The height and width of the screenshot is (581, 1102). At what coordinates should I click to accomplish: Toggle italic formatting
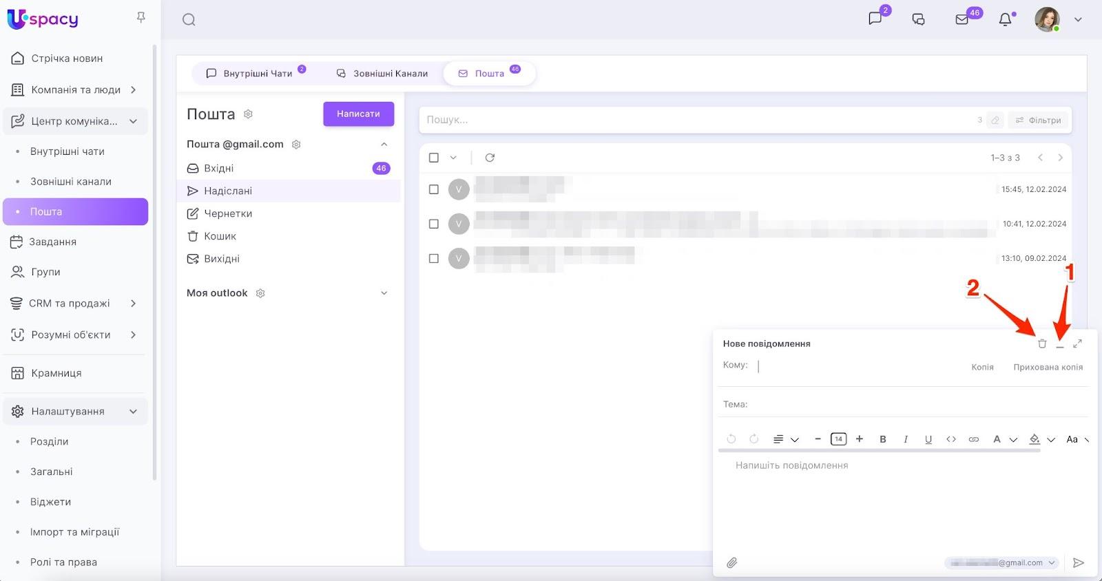click(906, 439)
